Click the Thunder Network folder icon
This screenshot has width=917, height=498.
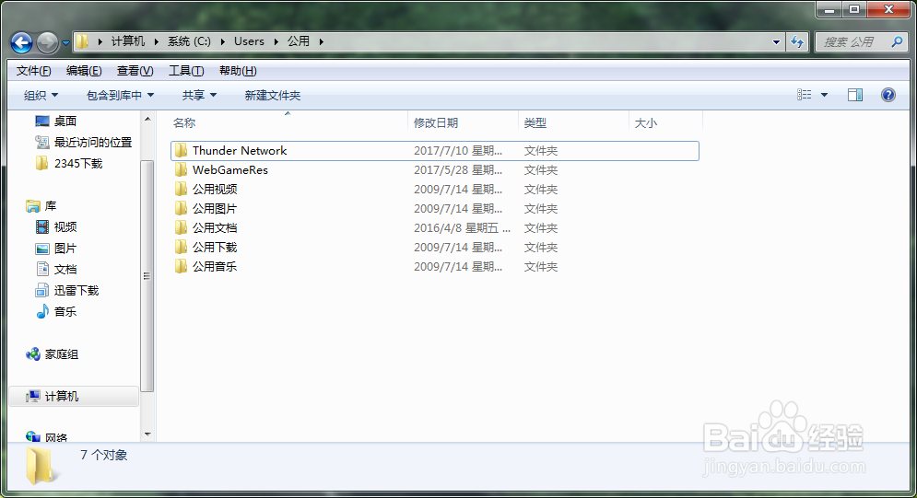coord(182,151)
